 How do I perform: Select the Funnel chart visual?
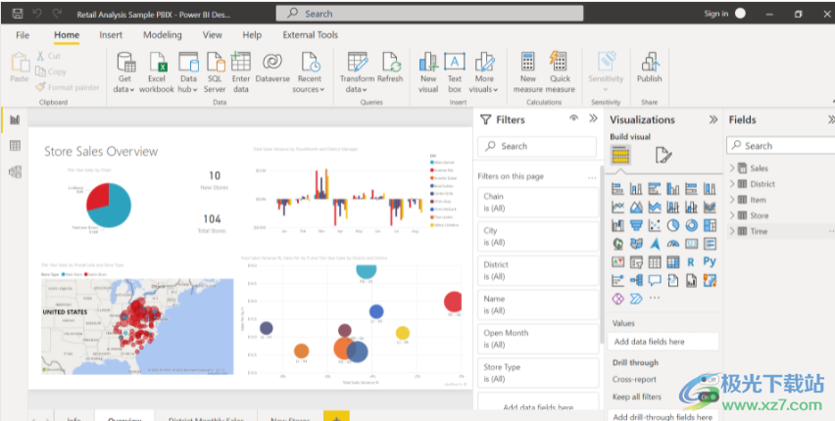pos(636,225)
